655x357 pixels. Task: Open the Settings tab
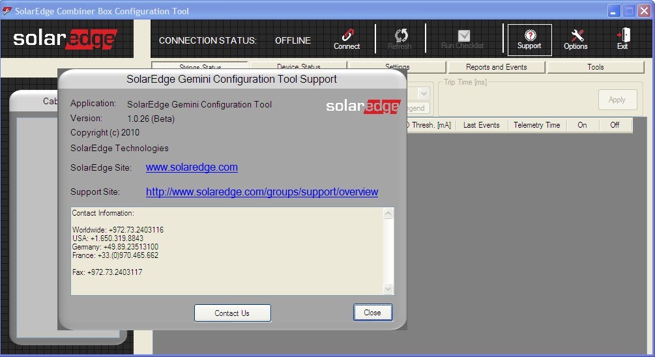pyautogui.click(x=398, y=66)
